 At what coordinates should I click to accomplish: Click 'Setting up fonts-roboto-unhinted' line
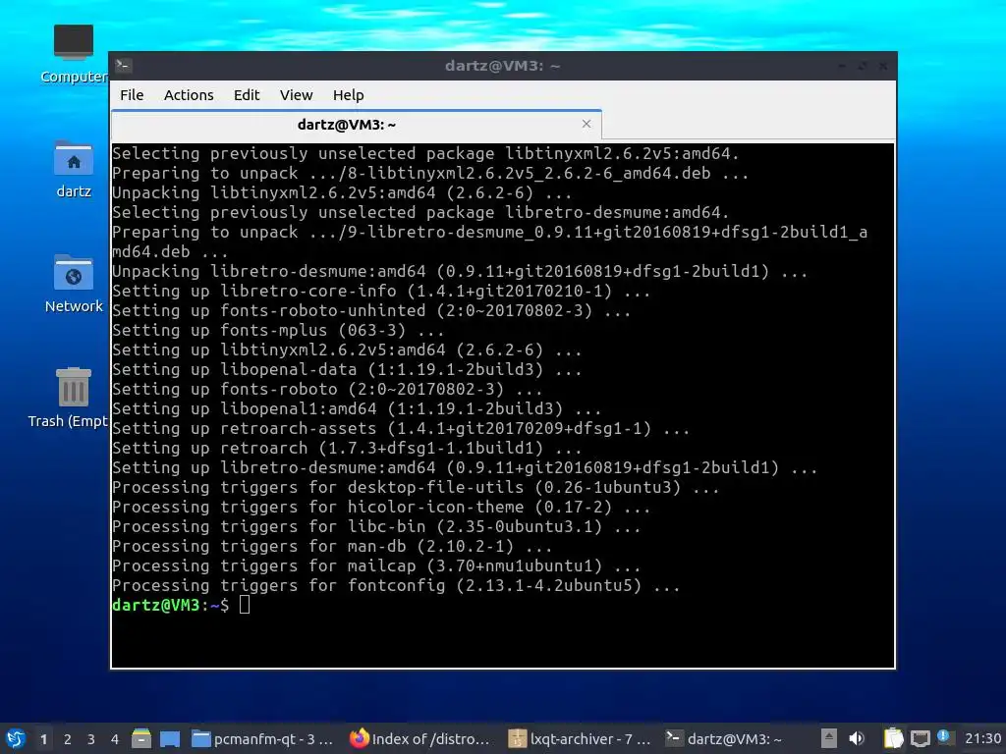371,310
